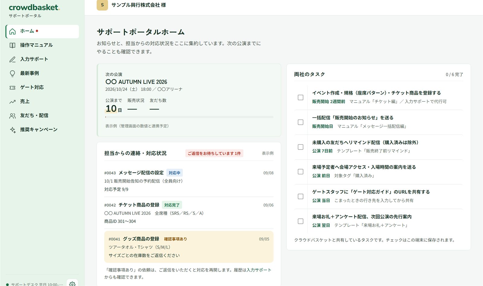Click the サンプル興行株式会社 様 account name
The image size is (483, 286).
139,5
